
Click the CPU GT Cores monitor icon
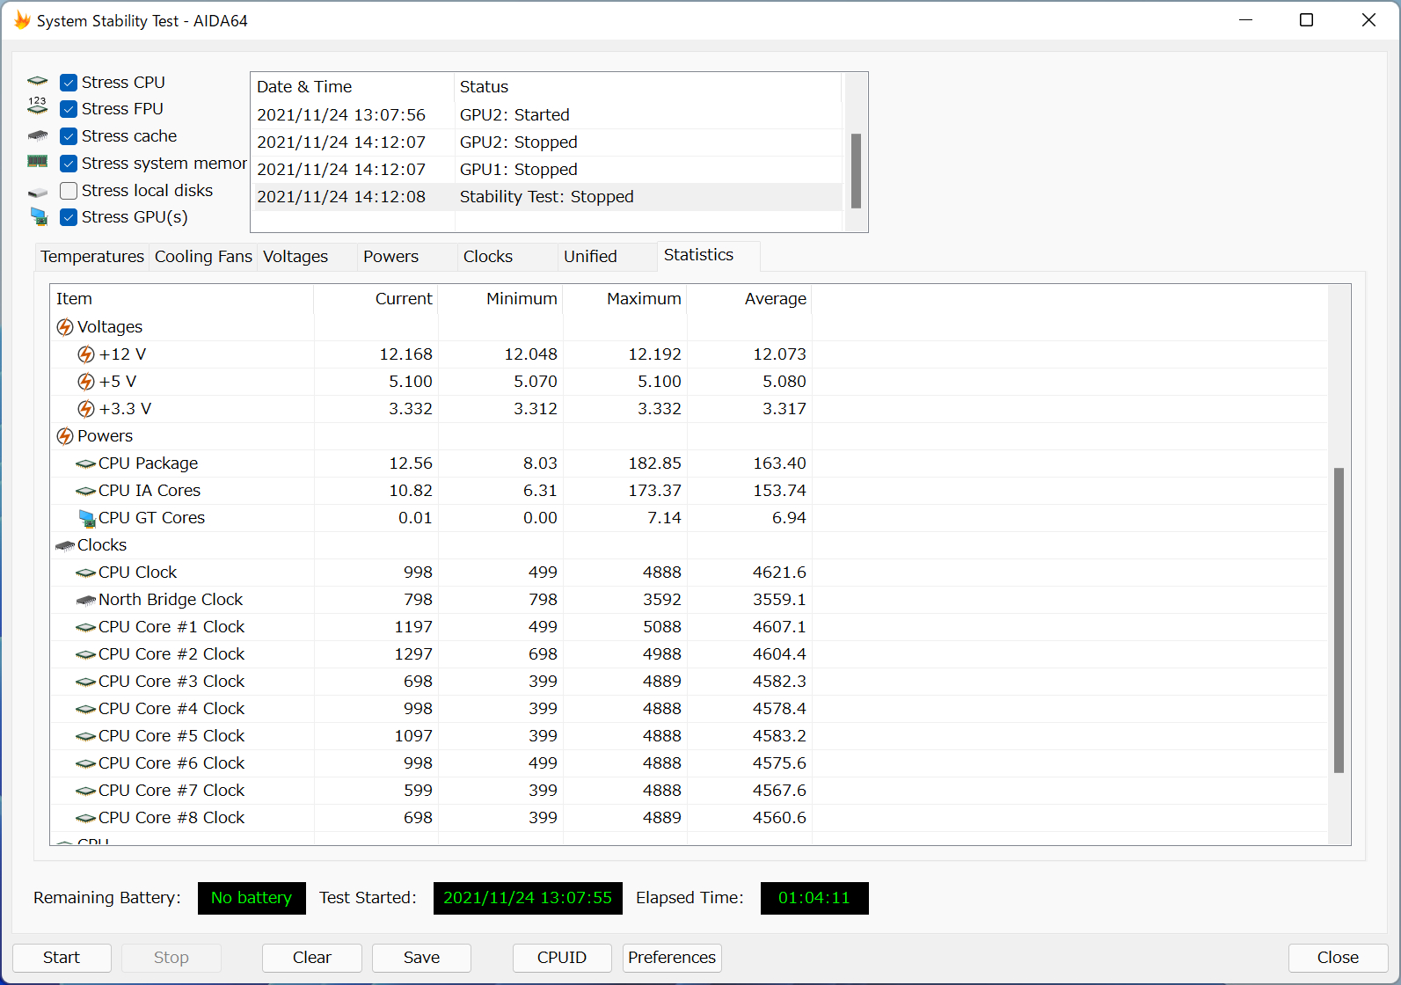(x=86, y=518)
